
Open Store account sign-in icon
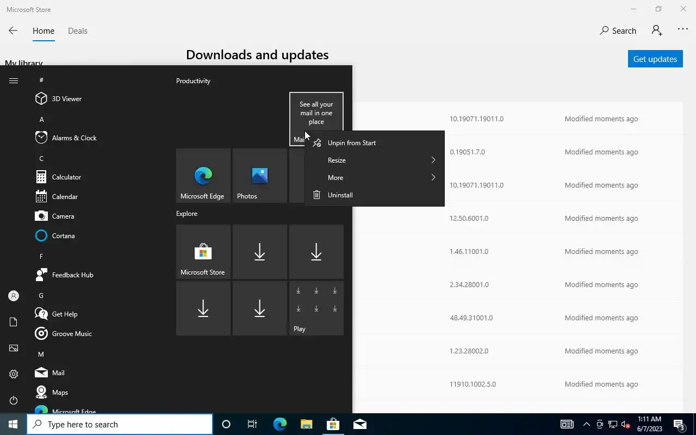coord(657,30)
